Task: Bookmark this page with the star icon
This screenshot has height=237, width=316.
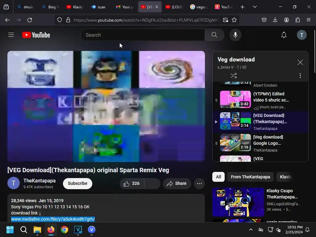Action: [x=234, y=20]
